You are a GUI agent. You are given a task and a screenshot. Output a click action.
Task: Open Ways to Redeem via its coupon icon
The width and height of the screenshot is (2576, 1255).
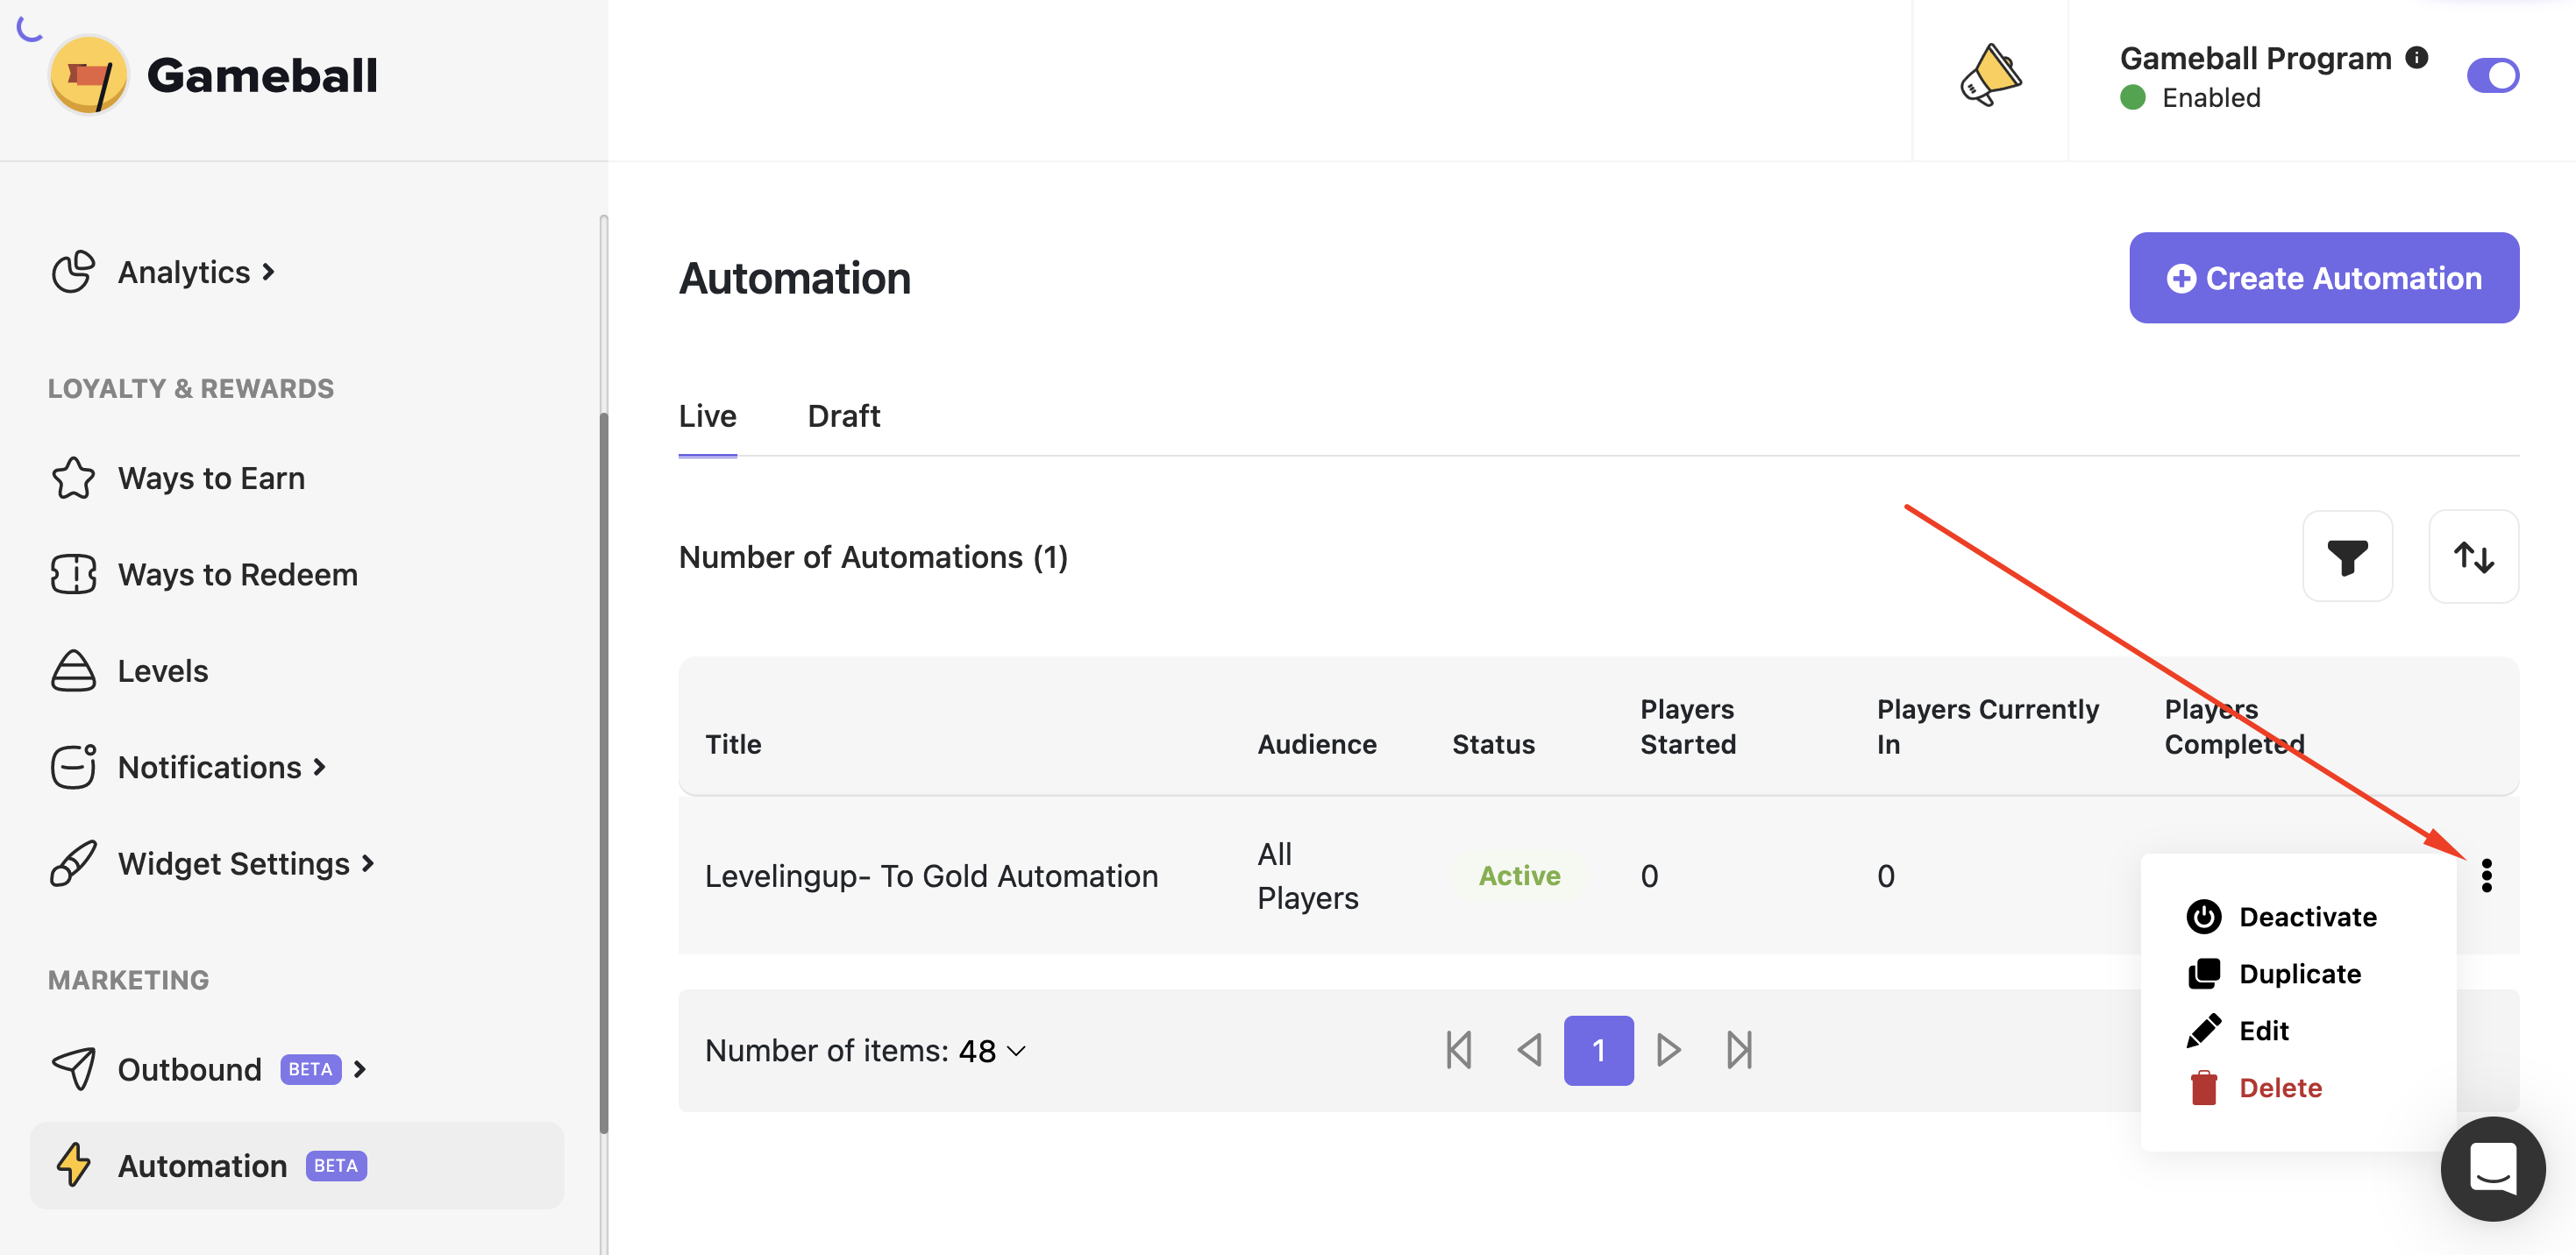71,573
